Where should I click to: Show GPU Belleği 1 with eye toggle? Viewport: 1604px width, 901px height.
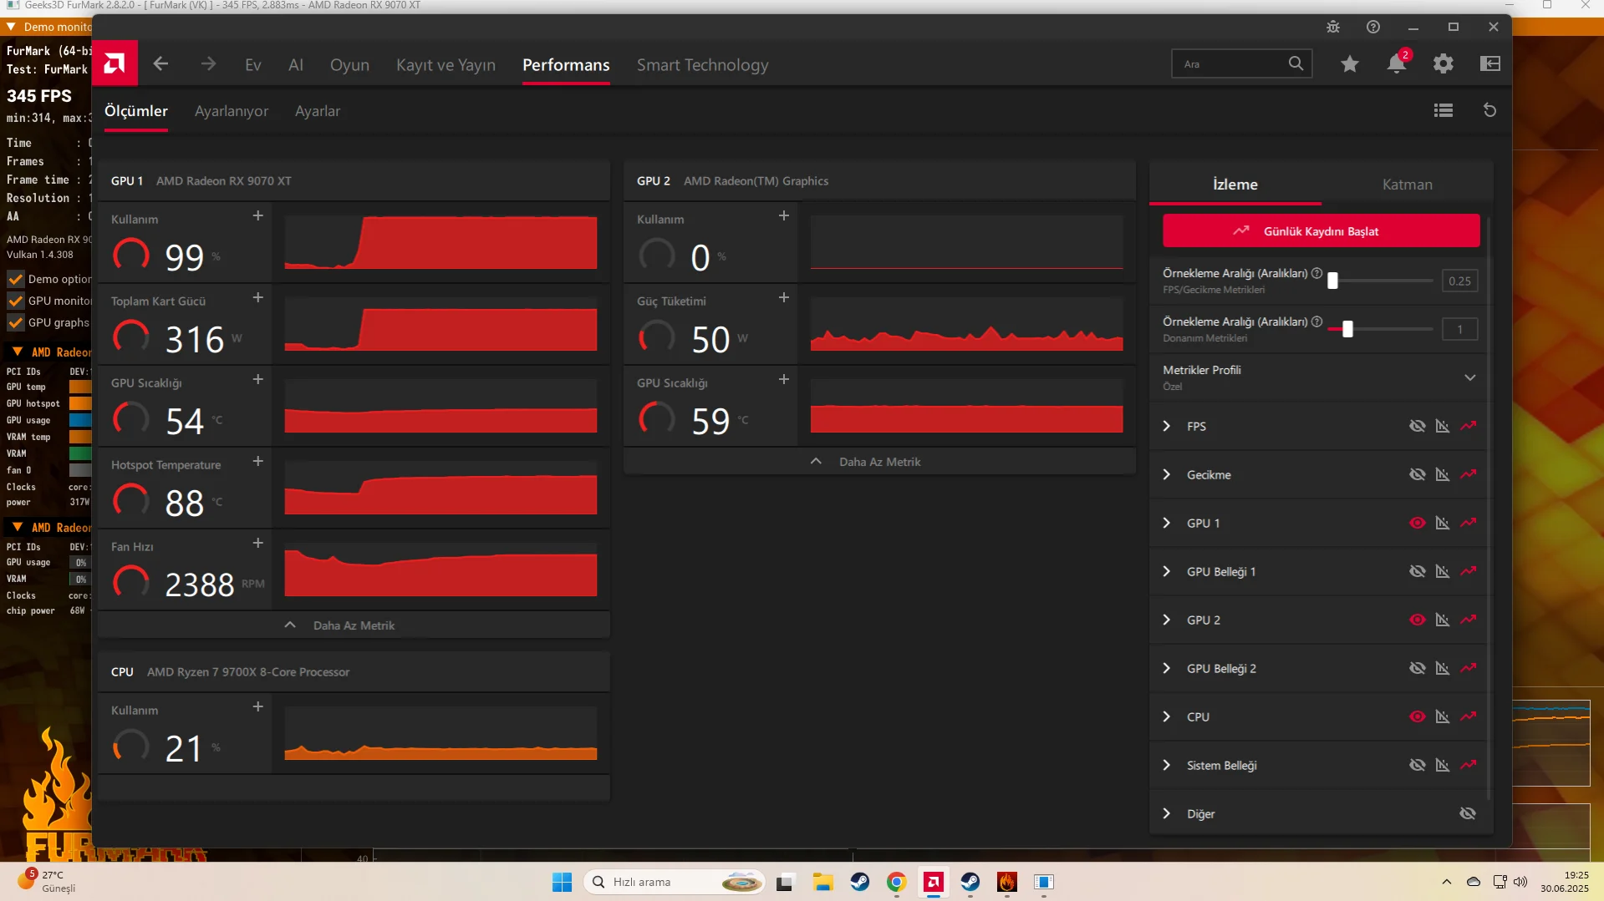[1418, 571]
